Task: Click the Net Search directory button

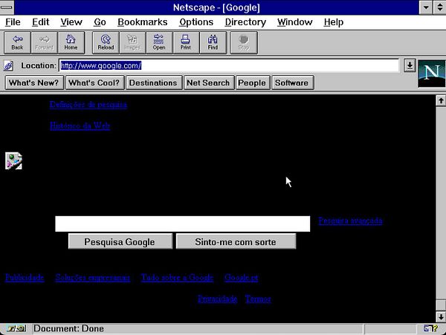Action: [x=209, y=82]
